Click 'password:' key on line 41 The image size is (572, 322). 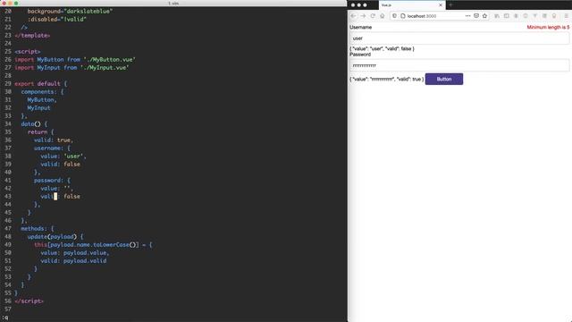point(48,181)
